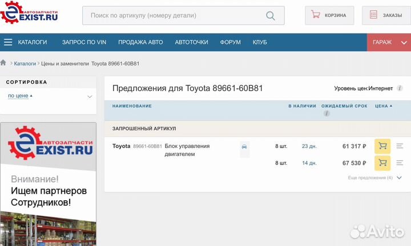Open the Каталоги menu item
411x246 pixels.
click(x=33, y=42)
